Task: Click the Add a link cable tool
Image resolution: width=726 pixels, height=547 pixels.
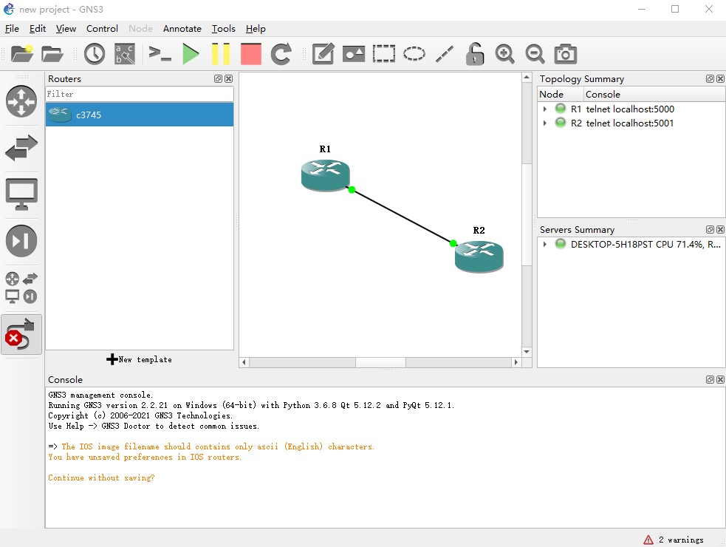Action: point(21,334)
